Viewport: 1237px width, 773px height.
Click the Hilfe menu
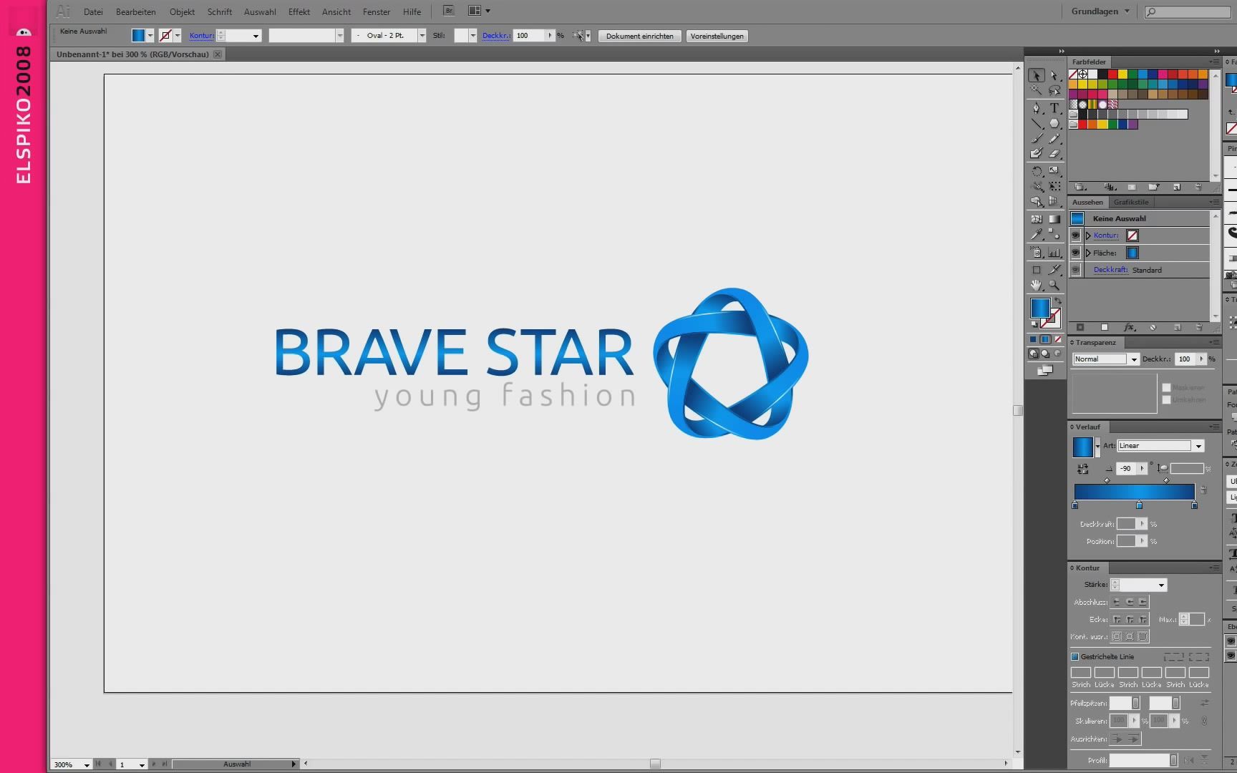coord(412,11)
